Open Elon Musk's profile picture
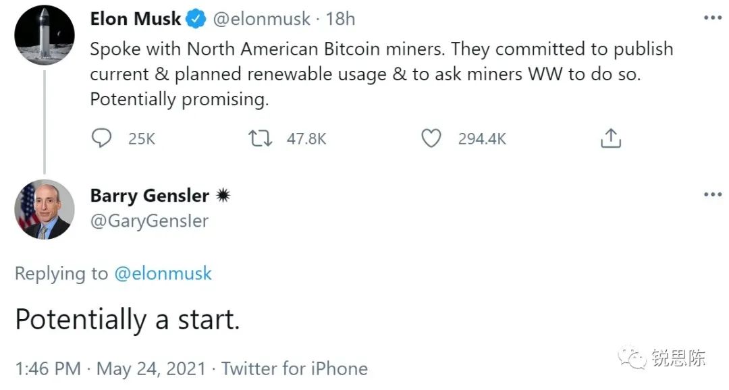 pyautogui.click(x=45, y=35)
